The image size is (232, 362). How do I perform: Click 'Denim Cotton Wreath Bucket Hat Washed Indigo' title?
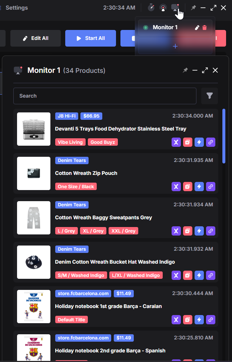coord(115,262)
